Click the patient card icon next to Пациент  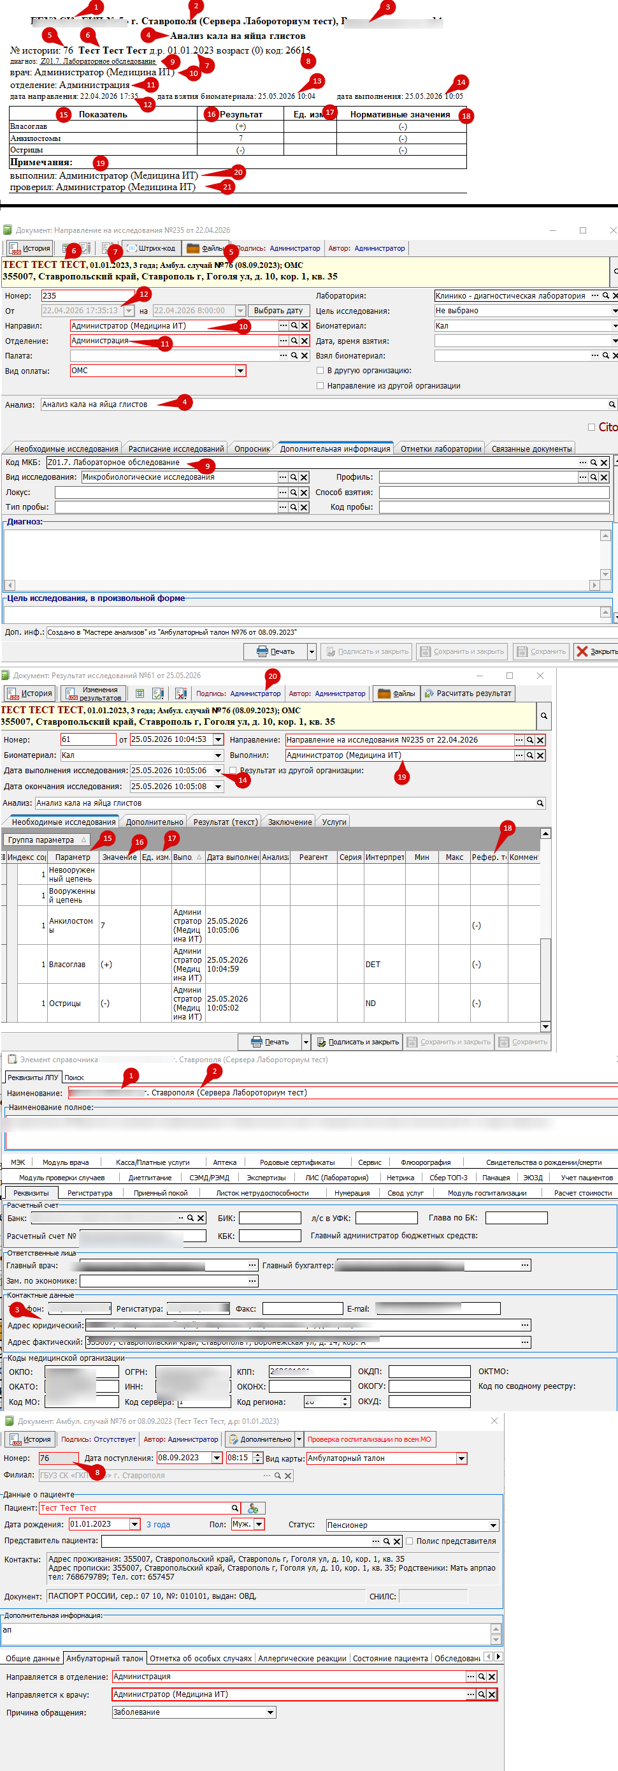253,1508
